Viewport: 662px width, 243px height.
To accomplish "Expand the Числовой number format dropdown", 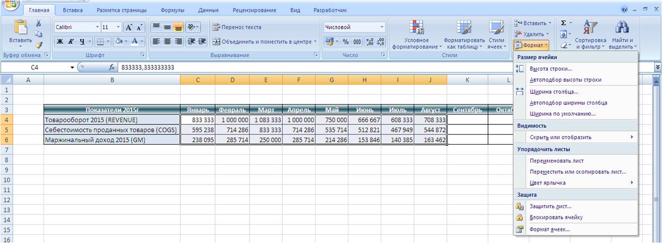I will 382,28.
